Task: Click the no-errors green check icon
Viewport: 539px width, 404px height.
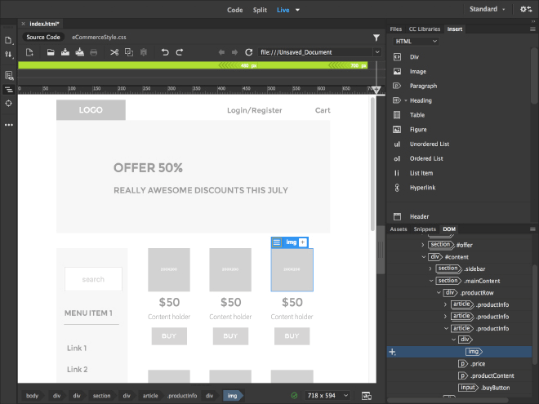Action: (x=294, y=396)
